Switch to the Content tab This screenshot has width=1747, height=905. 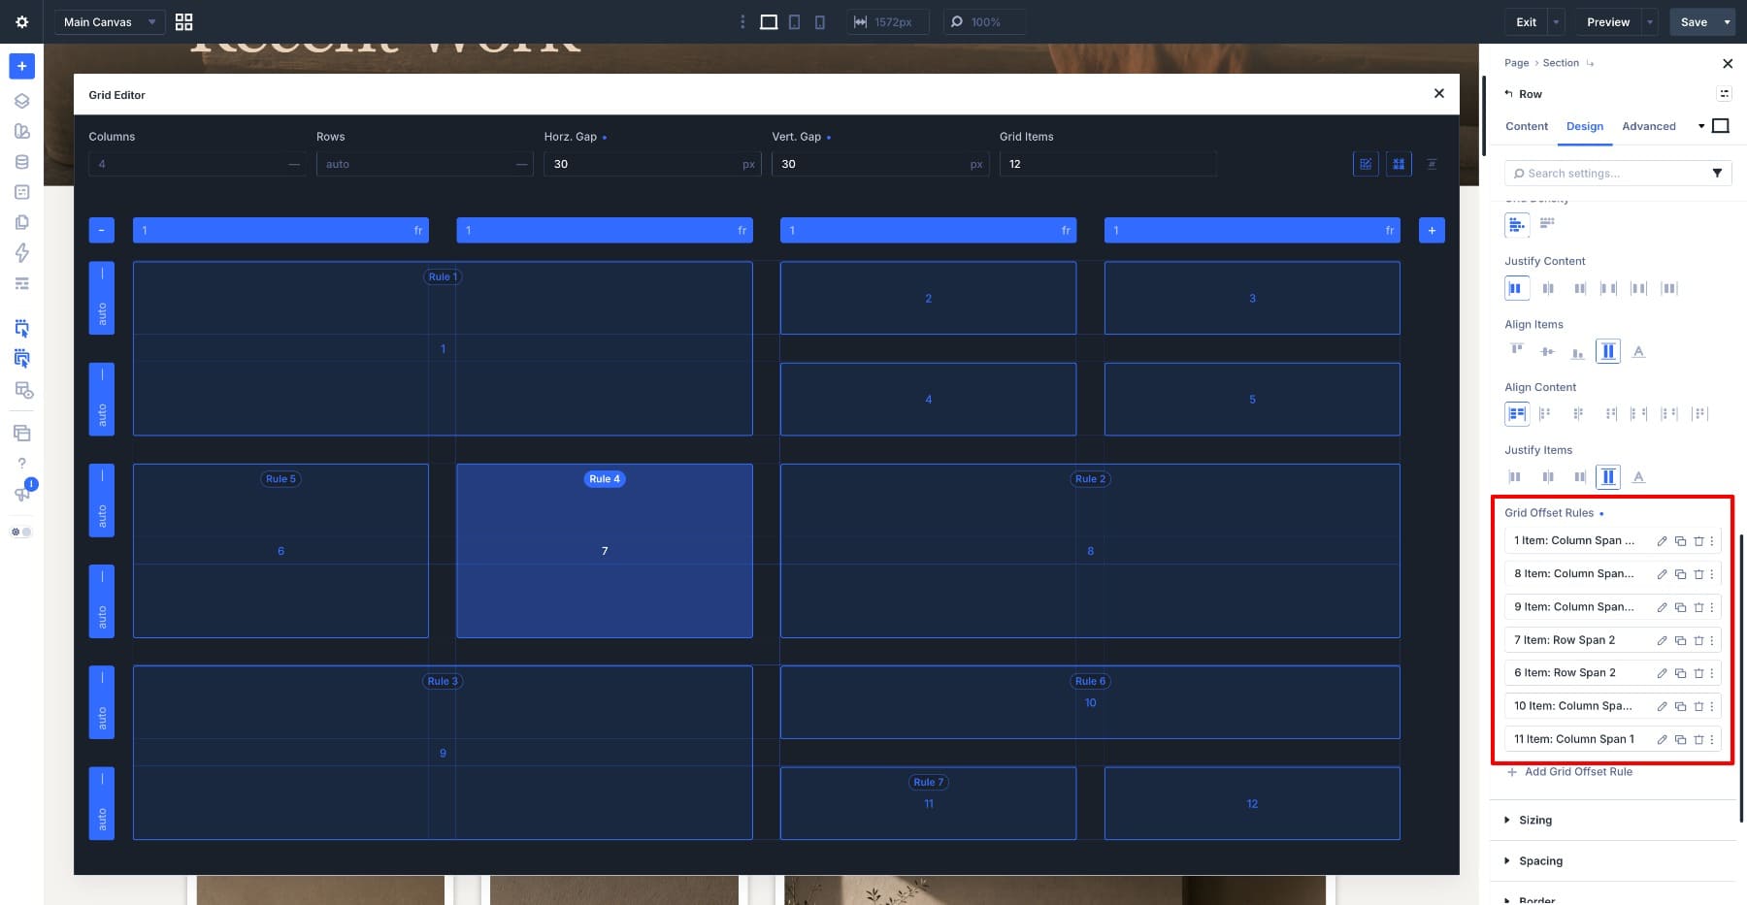click(x=1527, y=126)
